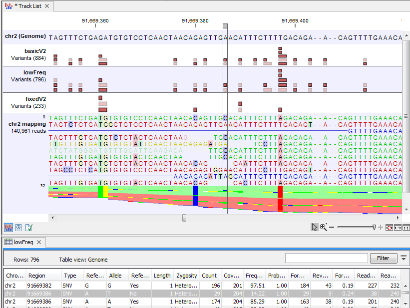This screenshot has height=308, width=410.
Task: Click the zoom level slider handle
Action: pyautogui.click(x=375, y=227)
